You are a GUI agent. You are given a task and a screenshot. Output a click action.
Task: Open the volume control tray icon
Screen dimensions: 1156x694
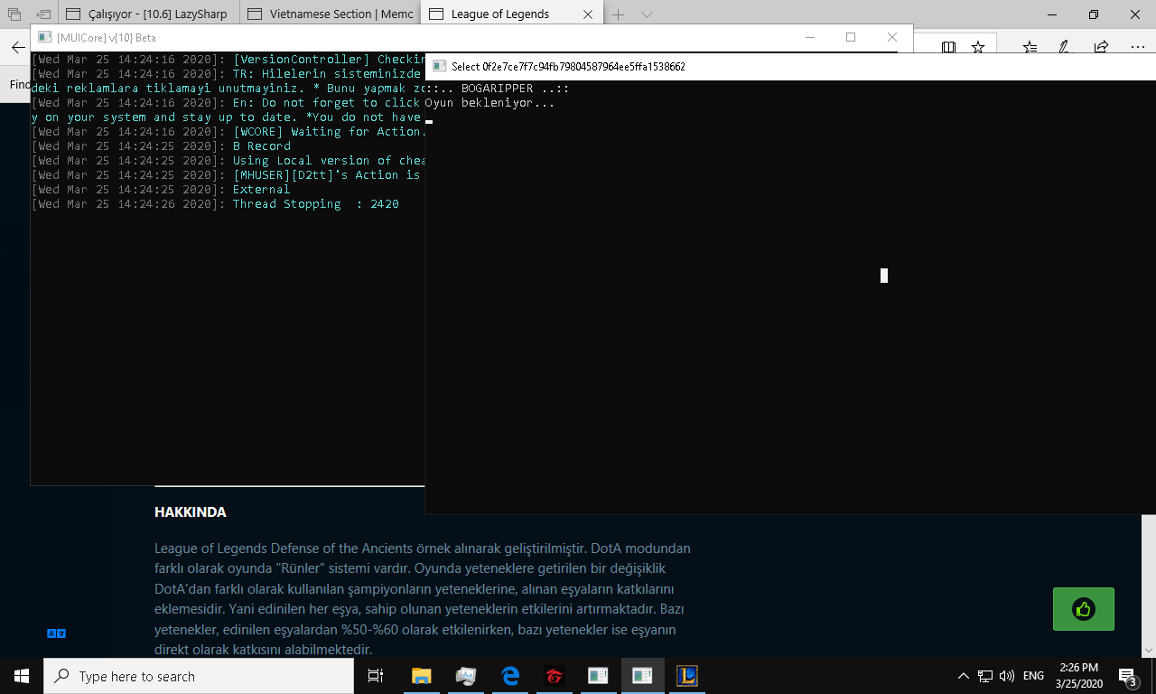pyautogui.click(x=1007, y=676)
